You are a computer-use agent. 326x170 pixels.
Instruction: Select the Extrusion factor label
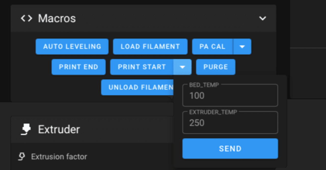(59, 157)
